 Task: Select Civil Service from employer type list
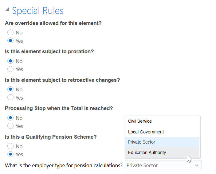pyautogui.click(x=140, y=121)
